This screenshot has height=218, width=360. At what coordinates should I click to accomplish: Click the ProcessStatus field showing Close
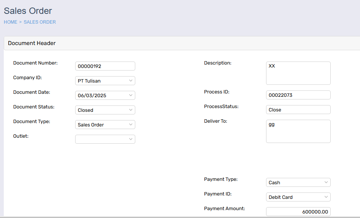tap(298, 110)
